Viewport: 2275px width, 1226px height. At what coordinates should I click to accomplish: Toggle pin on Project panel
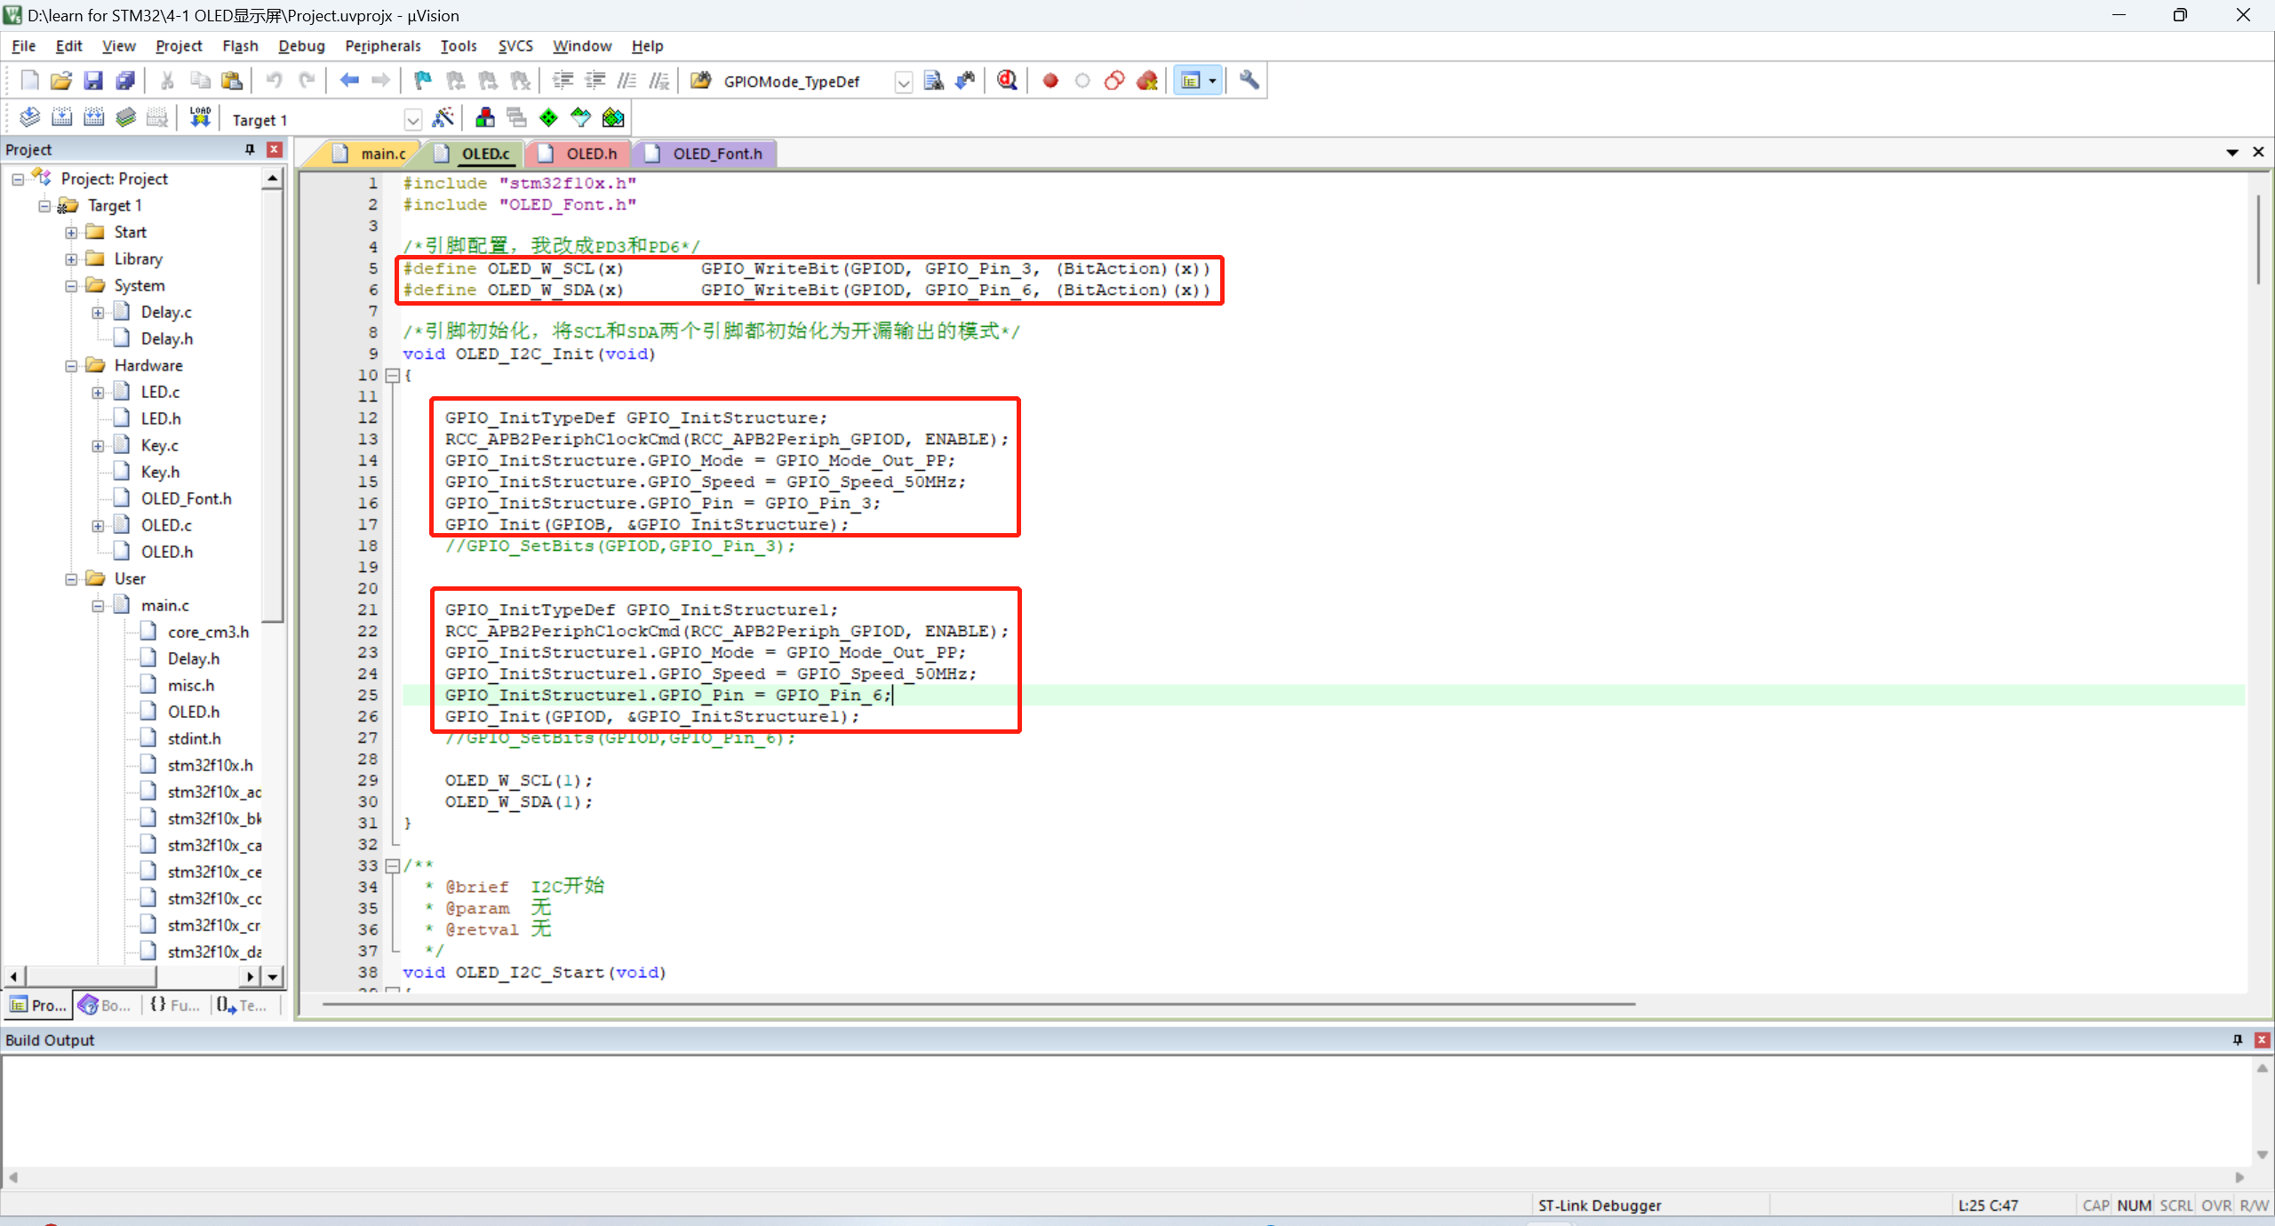[x=250, y=149]
